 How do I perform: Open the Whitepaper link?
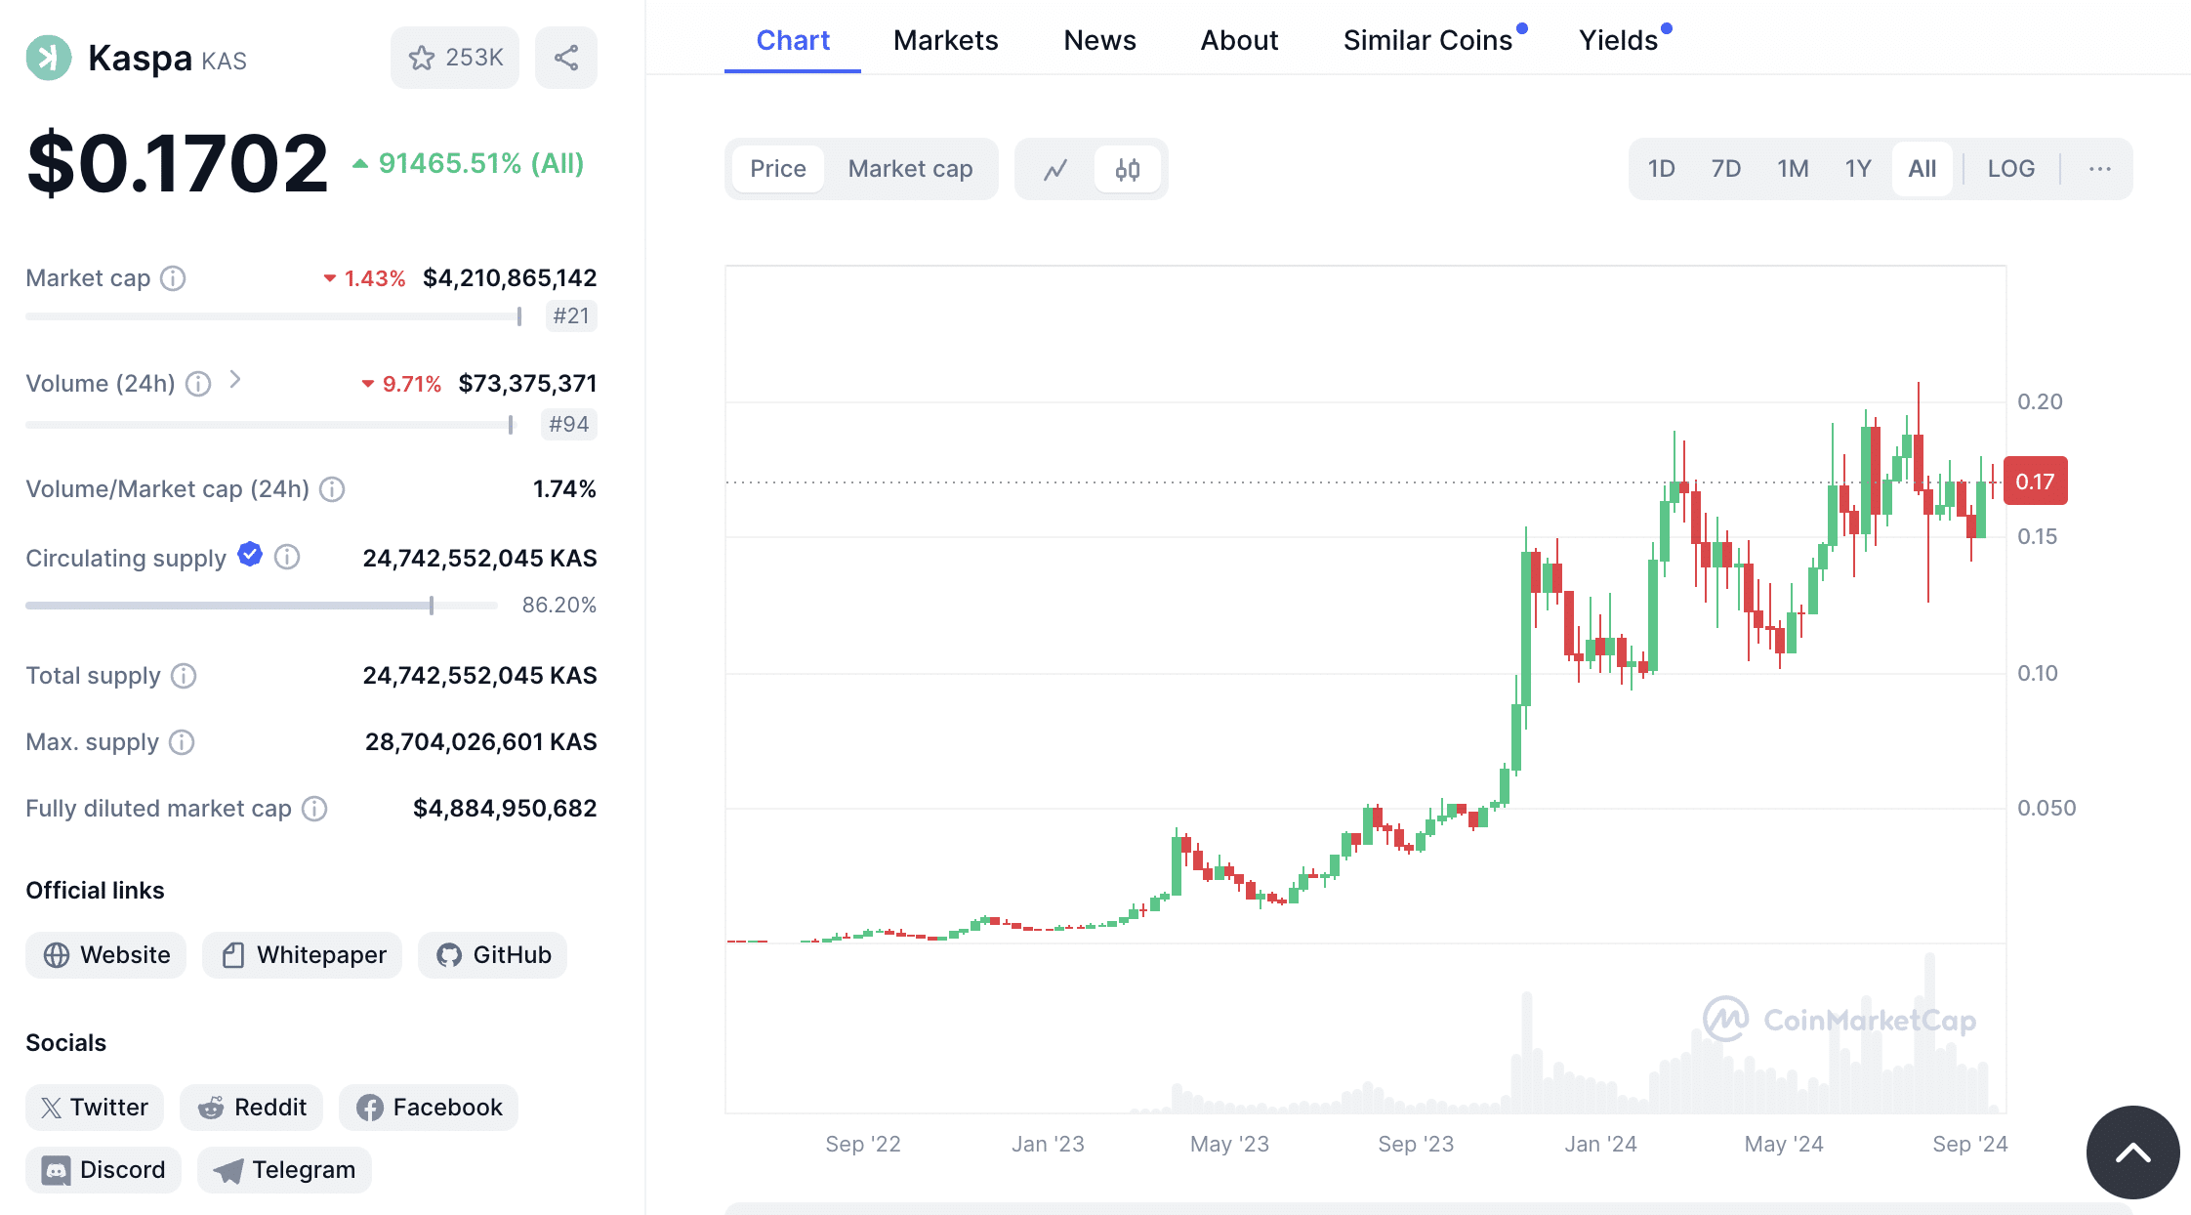click(303, 955)
